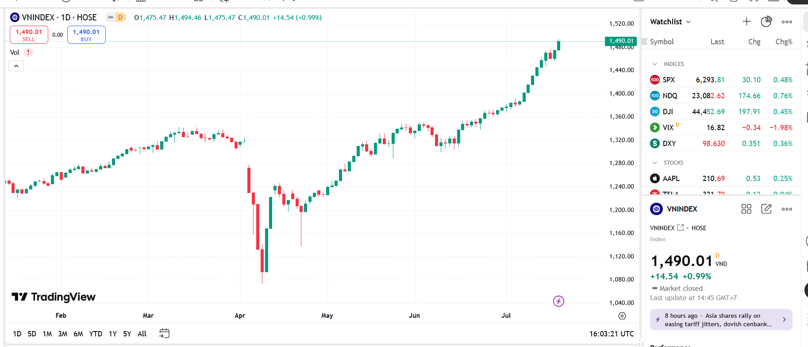Click the VNINDEX edit note icon
Screen dimensions: 808x347
coord(766,209)
